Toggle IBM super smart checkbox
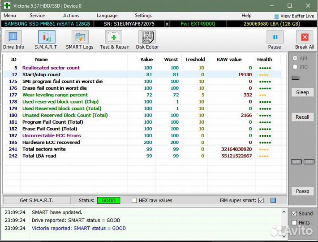The image size is (318, 242). click(261, 200)
